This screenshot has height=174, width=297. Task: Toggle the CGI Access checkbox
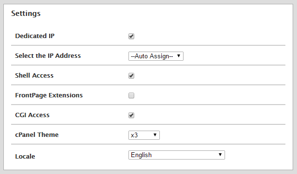(x=131, y=115)
